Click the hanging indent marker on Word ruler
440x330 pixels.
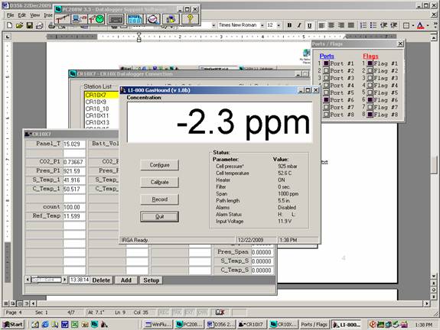pyautogui.click(x=139, y=39)
